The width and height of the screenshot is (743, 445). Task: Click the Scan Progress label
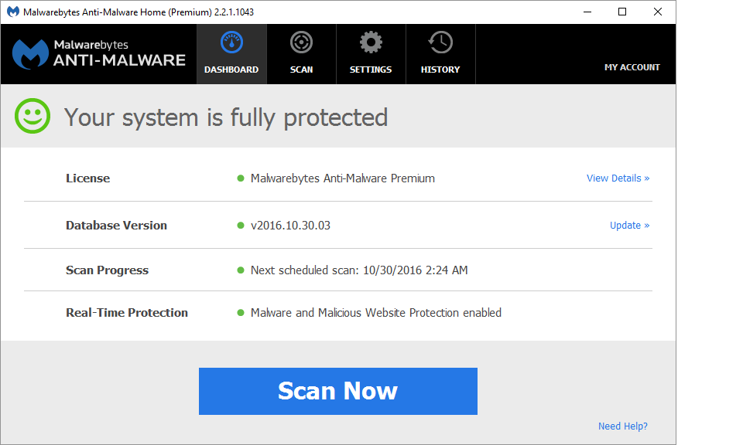pyautogui.click(x=107, y=270)
